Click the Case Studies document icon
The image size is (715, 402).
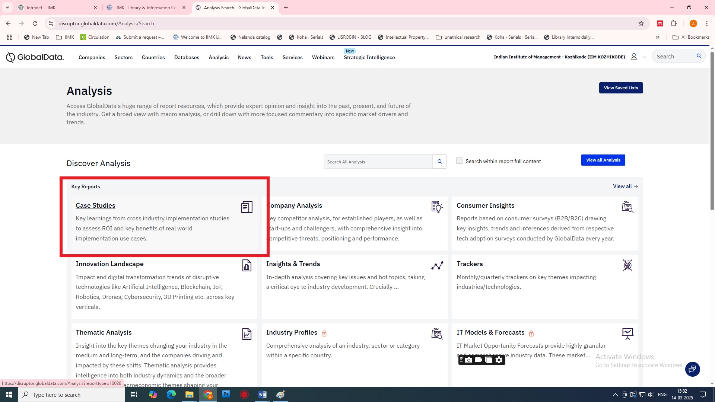click(247, 207)
